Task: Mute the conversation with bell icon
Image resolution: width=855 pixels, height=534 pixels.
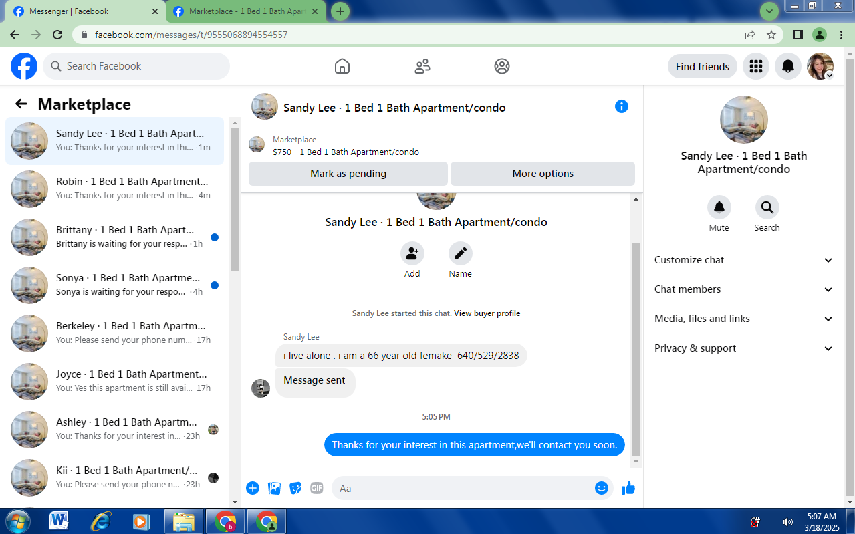Action: pyautogui.click(x=719, y=207)
